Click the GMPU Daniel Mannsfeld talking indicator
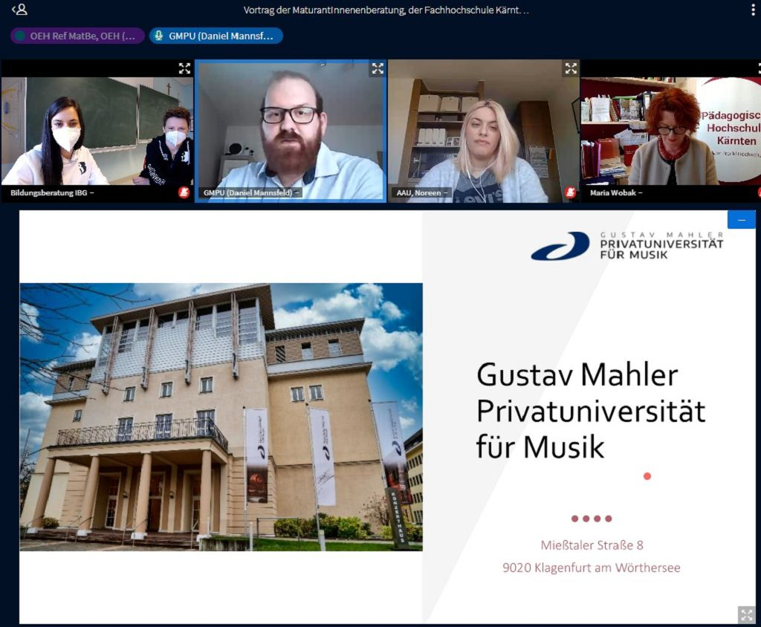Screen dimensions: 761x627 (216, 36)
